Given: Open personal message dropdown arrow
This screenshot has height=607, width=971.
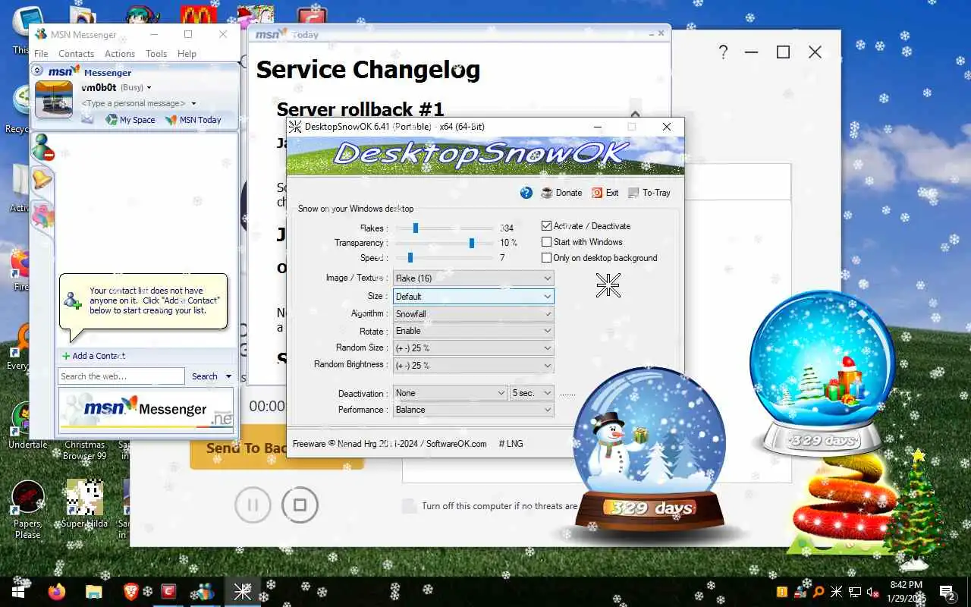Looking at the screenshot, I should (193, 103).
